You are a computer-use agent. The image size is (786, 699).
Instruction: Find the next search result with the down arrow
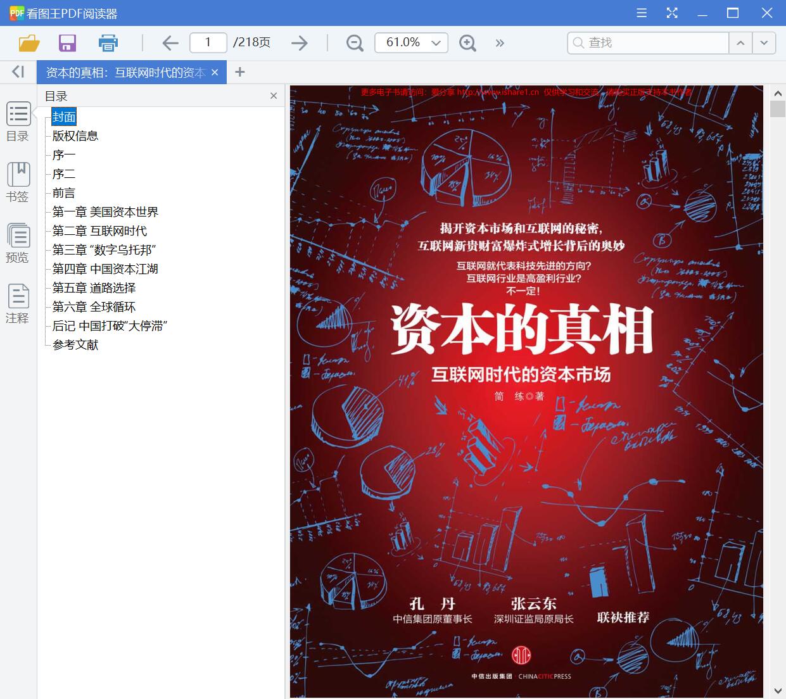click(764, 42)
